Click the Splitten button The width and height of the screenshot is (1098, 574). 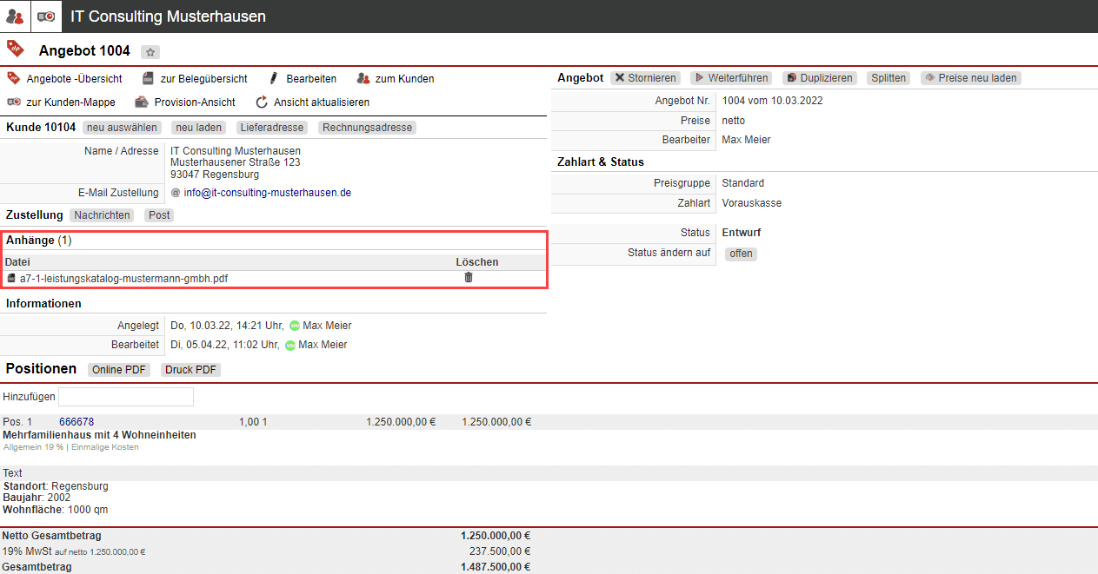click(x=888, y=78)
